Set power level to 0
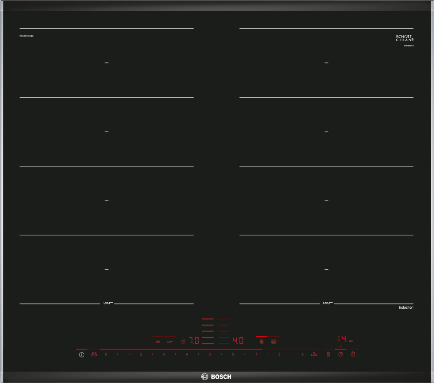Viewport: 434px width, 383px height. click(x=106, y=355)
